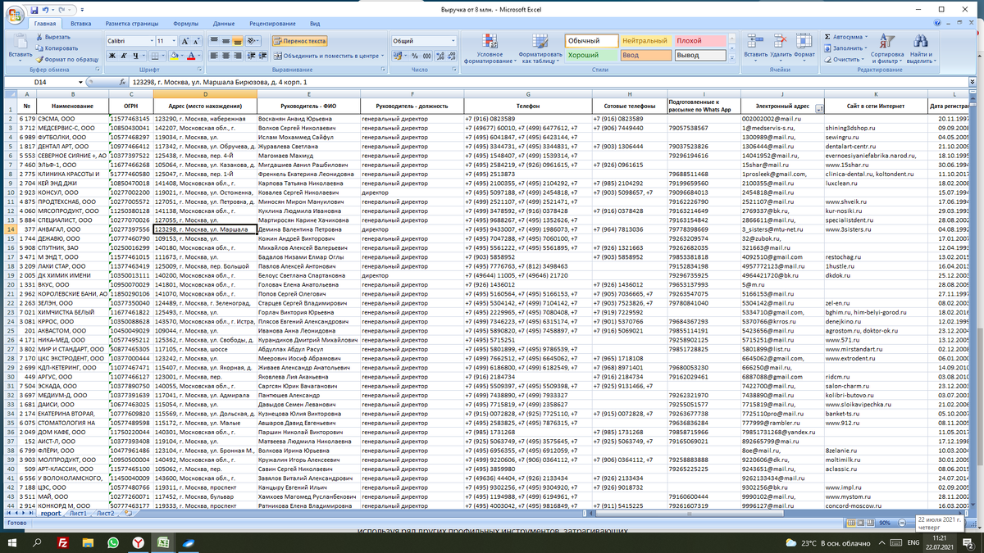Click Merge and Center (Объединить и поместить в центре)
Viewport: 984px width, 553px height.
327,56
